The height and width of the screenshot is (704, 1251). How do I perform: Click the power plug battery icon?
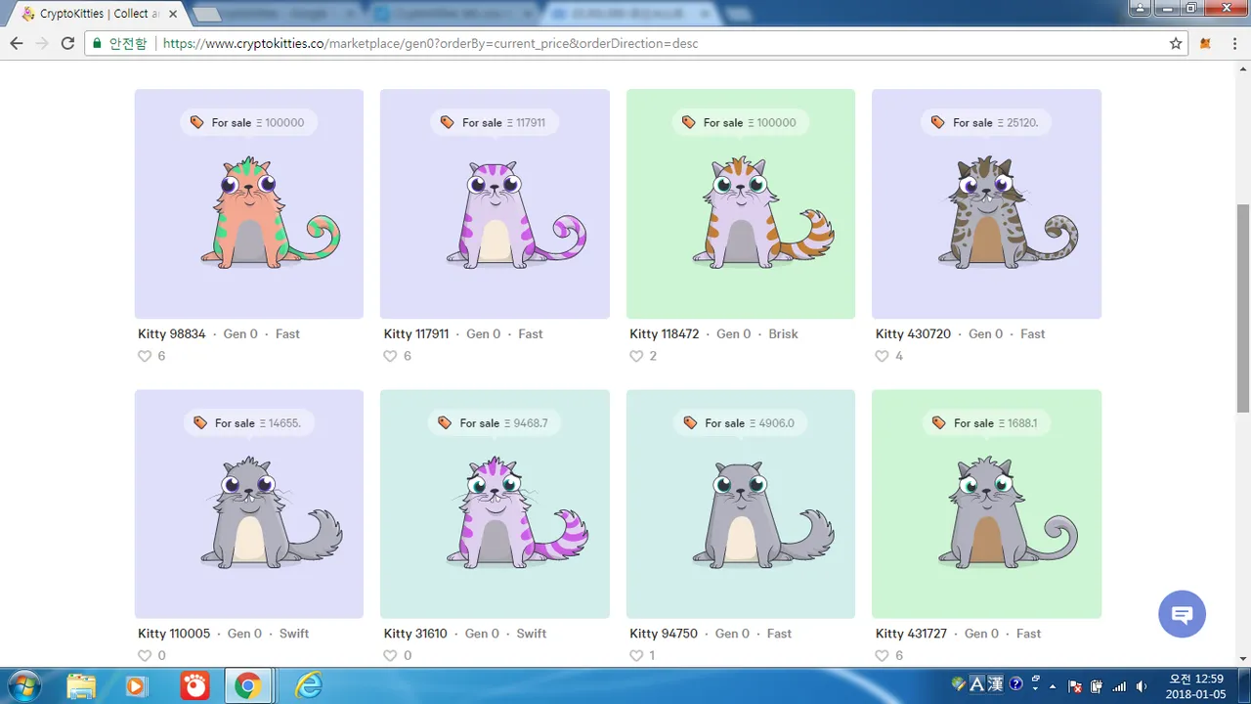1097,686
